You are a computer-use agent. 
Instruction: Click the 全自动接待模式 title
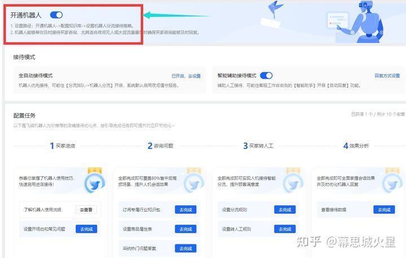coord(36,76)
